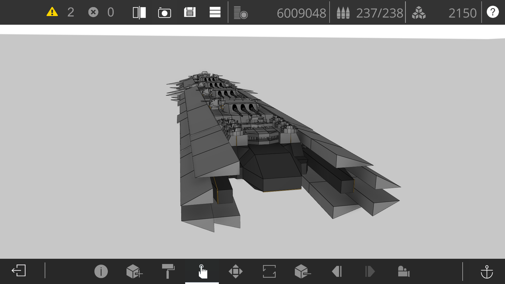505x284 pixels.
Task: Undo with the back arrow icon
Action: 337,271
